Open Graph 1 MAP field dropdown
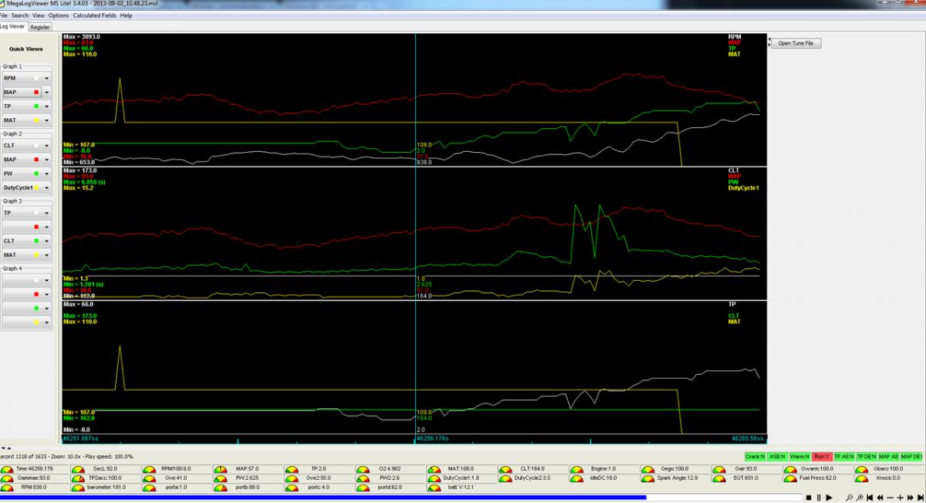This screenshot has height=503, width=926. (46, 92)
